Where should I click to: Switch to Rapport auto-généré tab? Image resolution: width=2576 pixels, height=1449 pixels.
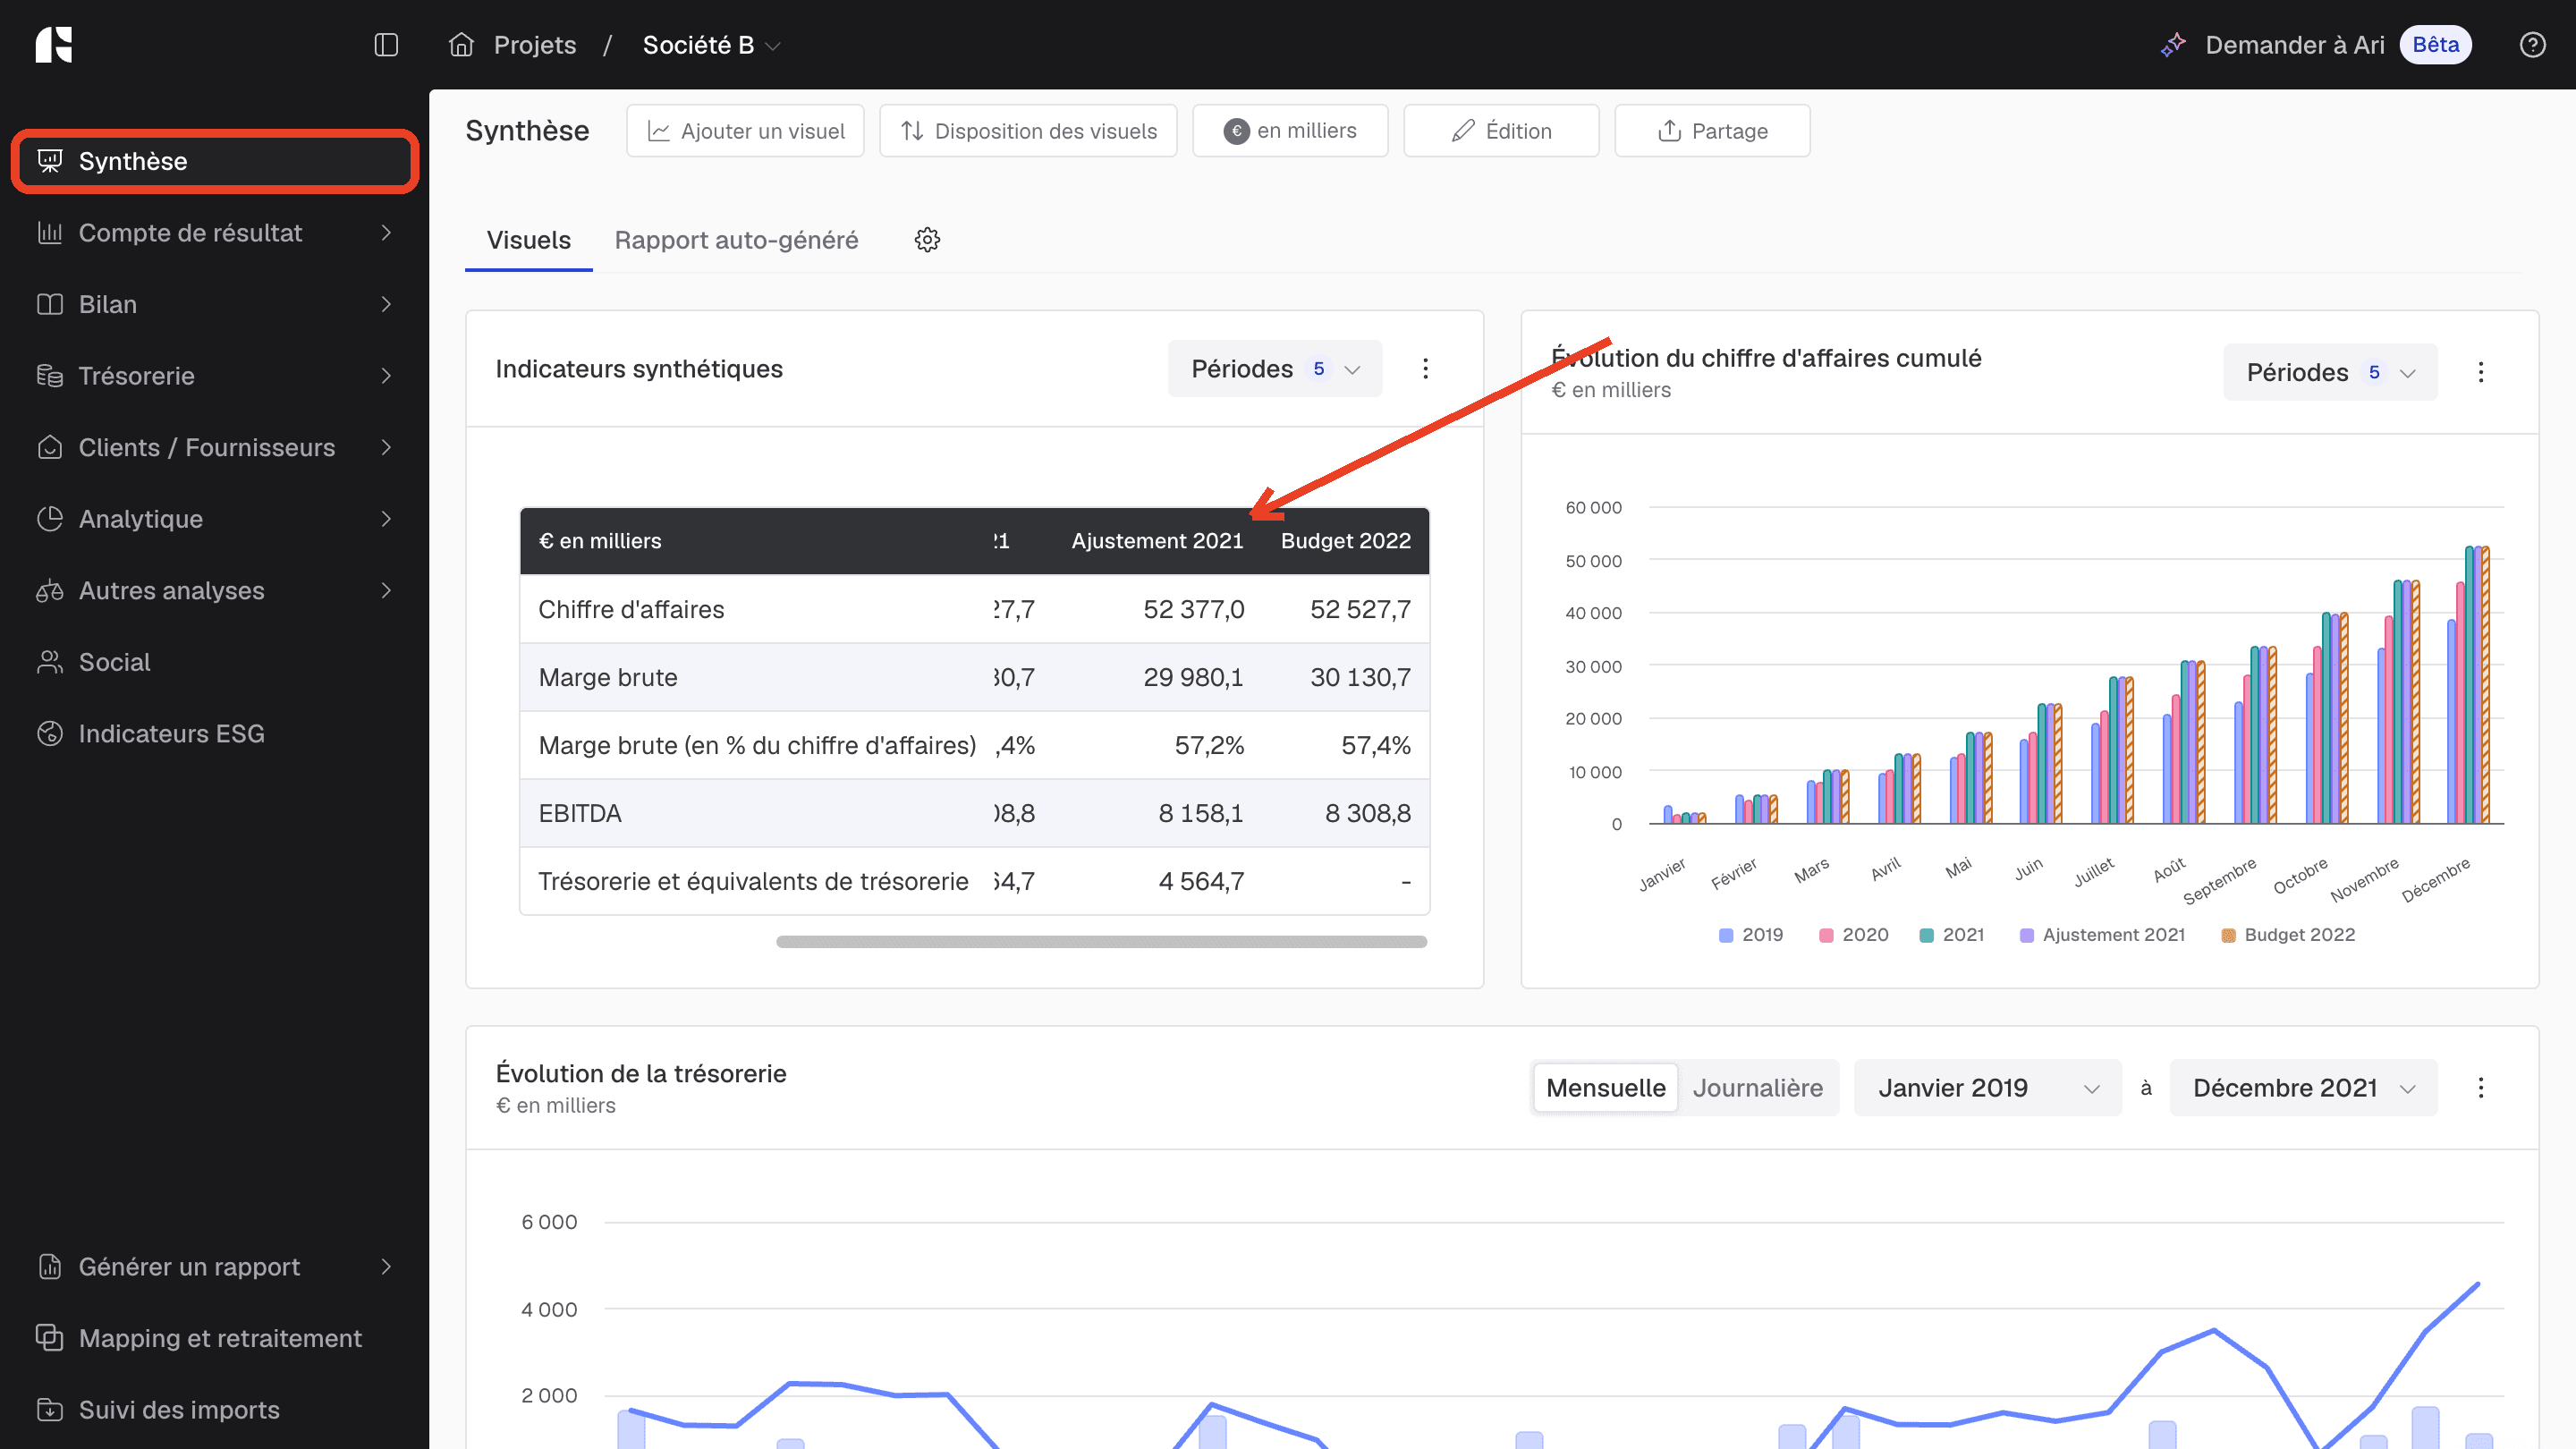(736, 240)
